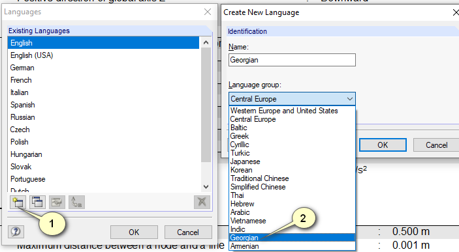Viewport: 459px width, 252px height.
Task: Click the Copy Language icon
Action: pos(37,202)
